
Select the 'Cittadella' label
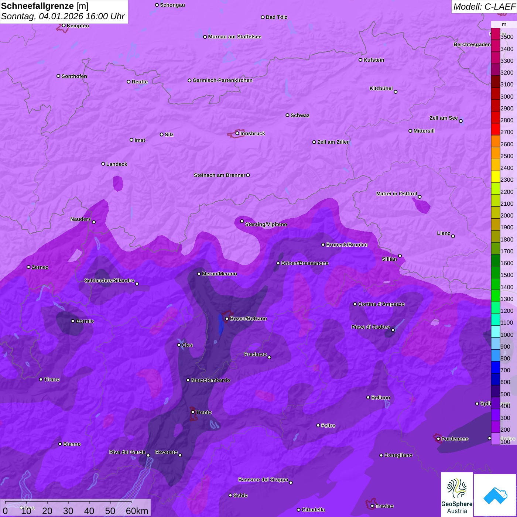tap(314, 510)
